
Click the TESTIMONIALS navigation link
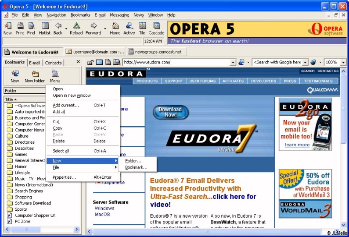click(x=319, y=81)
